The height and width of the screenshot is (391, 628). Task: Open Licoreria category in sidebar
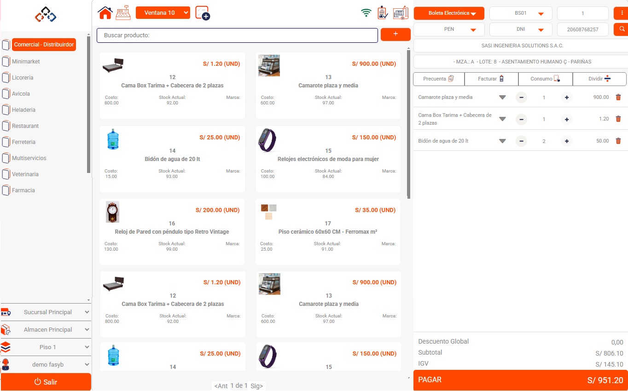[x=23, y=77]
